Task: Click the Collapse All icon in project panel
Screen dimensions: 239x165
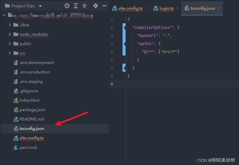Action: pyautogui.click(x=84, y=6)
